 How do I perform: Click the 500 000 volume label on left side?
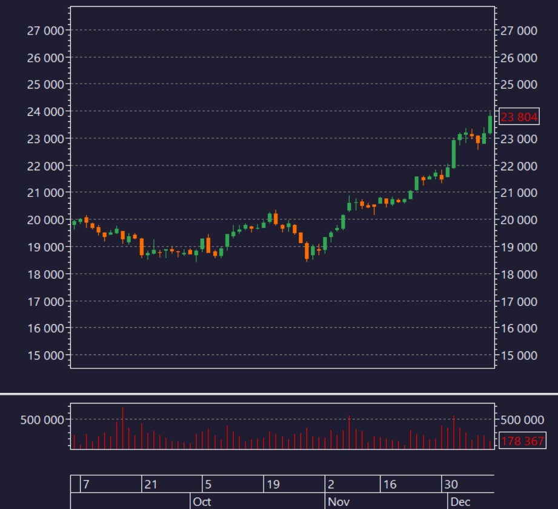click(42, 420)
